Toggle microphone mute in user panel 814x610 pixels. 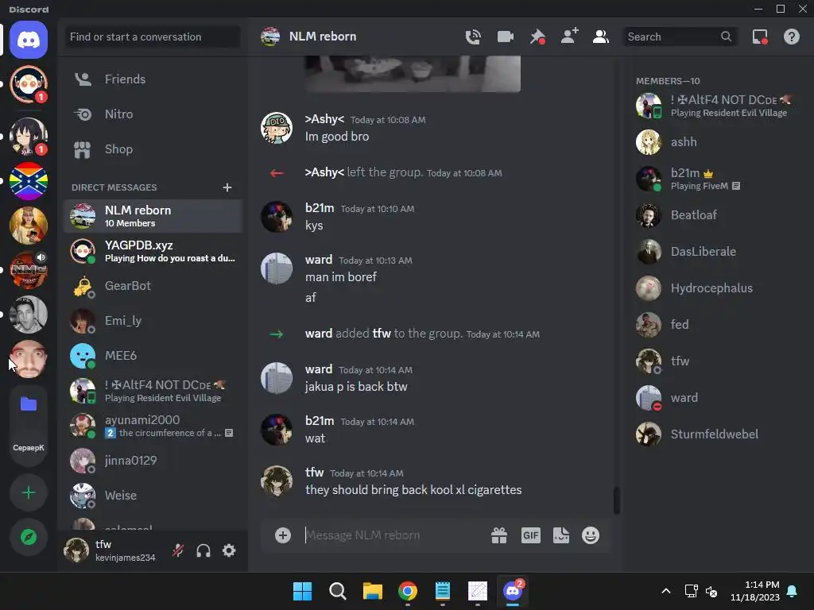(178, 550)
